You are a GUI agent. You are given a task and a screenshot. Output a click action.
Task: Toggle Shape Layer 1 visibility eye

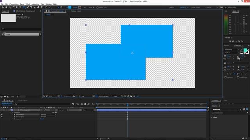click(2, 110)
